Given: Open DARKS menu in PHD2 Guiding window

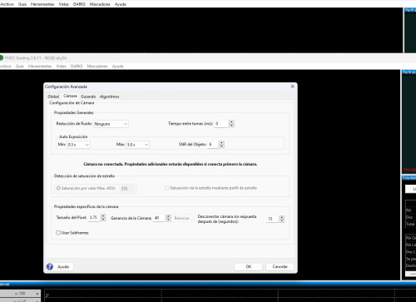Looking at the screenshot, I should (77, 67).
